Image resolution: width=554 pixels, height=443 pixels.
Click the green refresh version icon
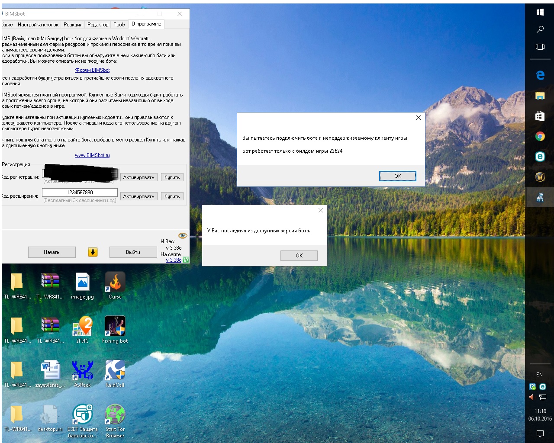point(186,260)
